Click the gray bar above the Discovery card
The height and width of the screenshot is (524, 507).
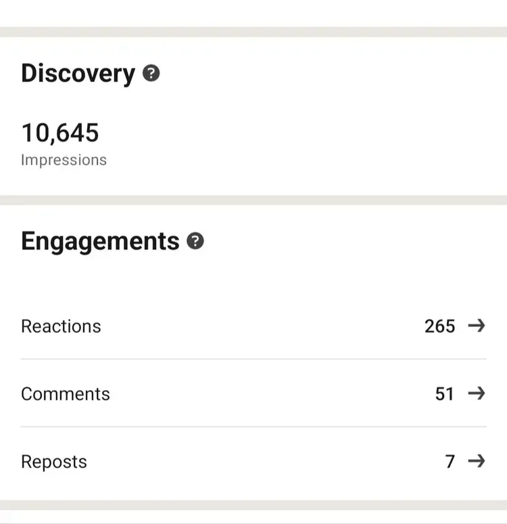tap(254, 32)
